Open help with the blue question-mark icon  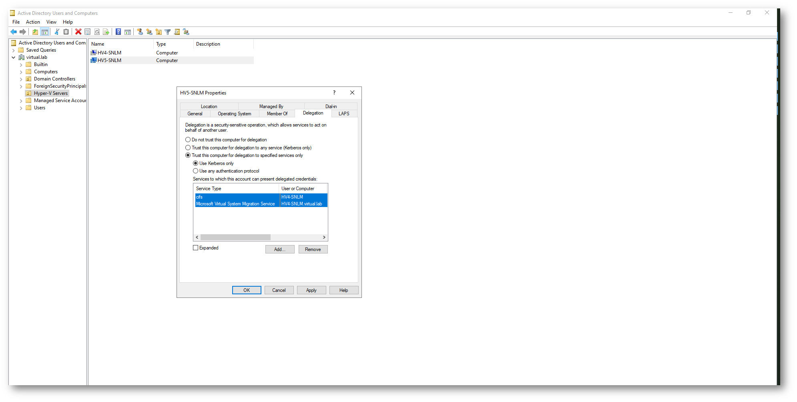pyautogui.click(x=118, y=32)
